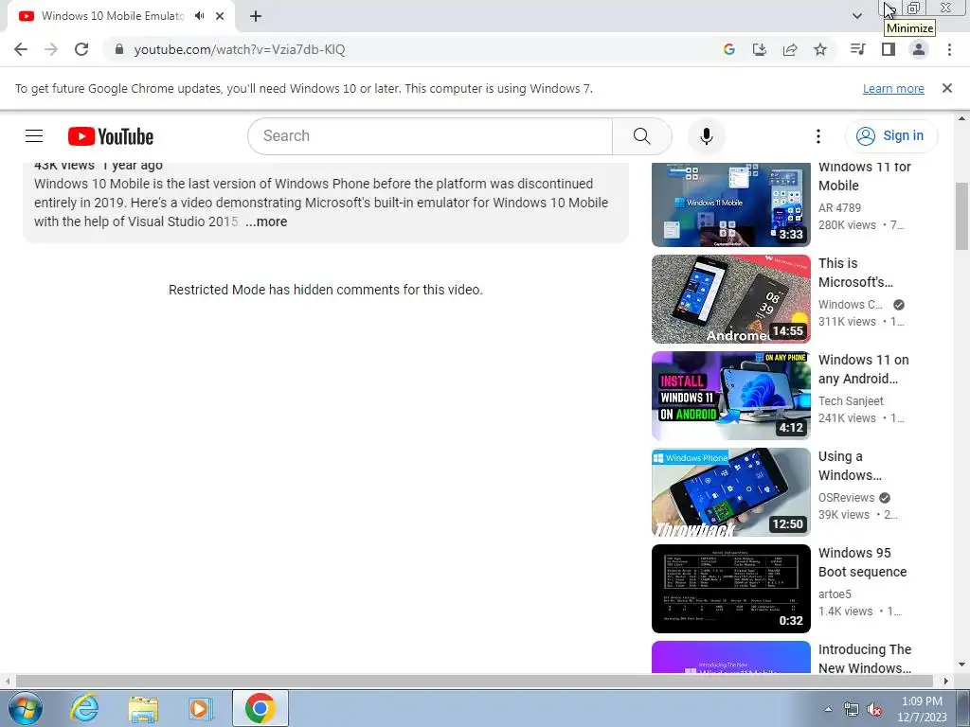Dismiss the Chrome update notification bar
This screenshot has height=727, width=970.
coord(947,88)
